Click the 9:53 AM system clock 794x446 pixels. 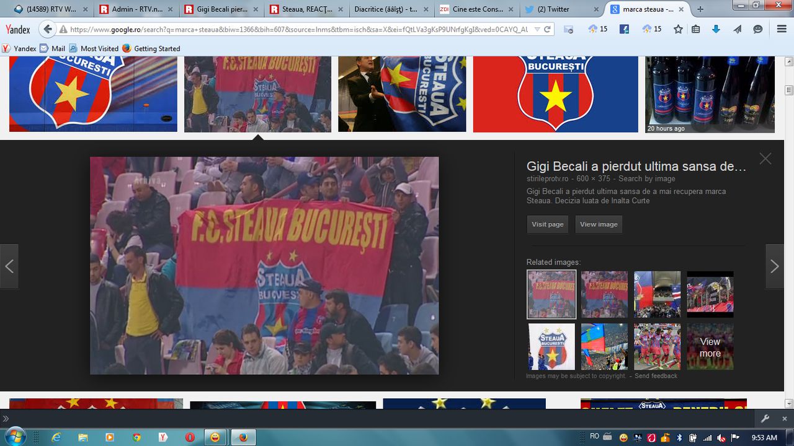[x=764, y=437]
